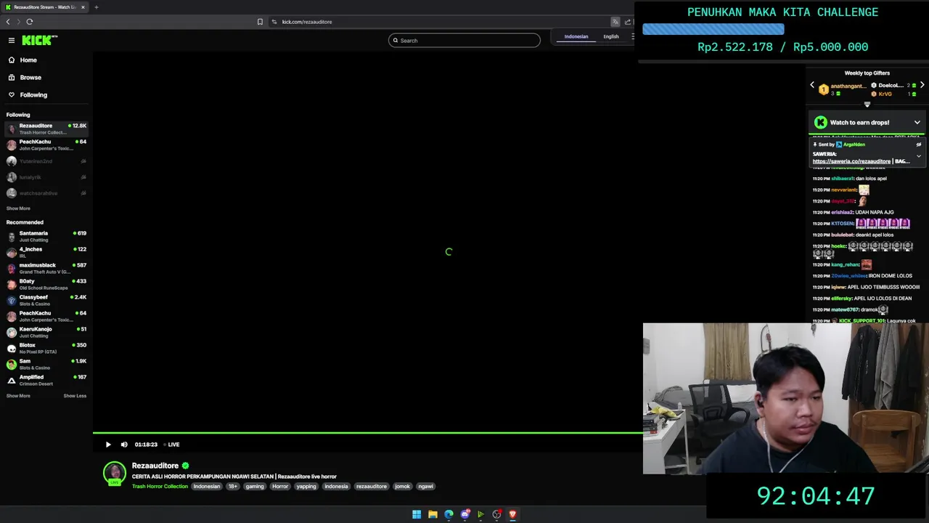Open a new browser tab
This screenshot has width=929, height=523.
click(96, 7)
